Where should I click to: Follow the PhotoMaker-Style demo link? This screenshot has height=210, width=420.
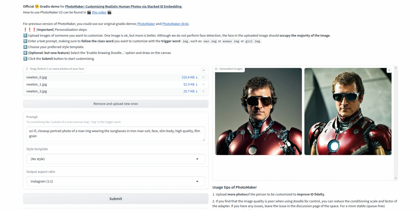175,24
